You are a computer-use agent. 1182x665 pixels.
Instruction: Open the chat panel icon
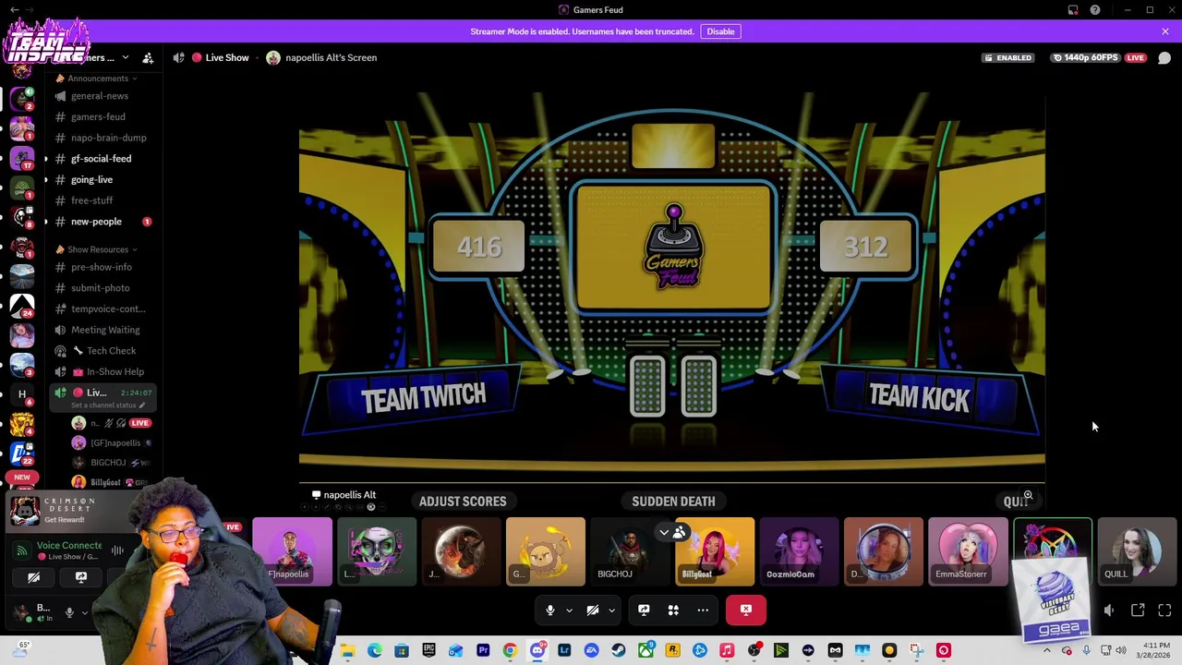(1164, 58)
